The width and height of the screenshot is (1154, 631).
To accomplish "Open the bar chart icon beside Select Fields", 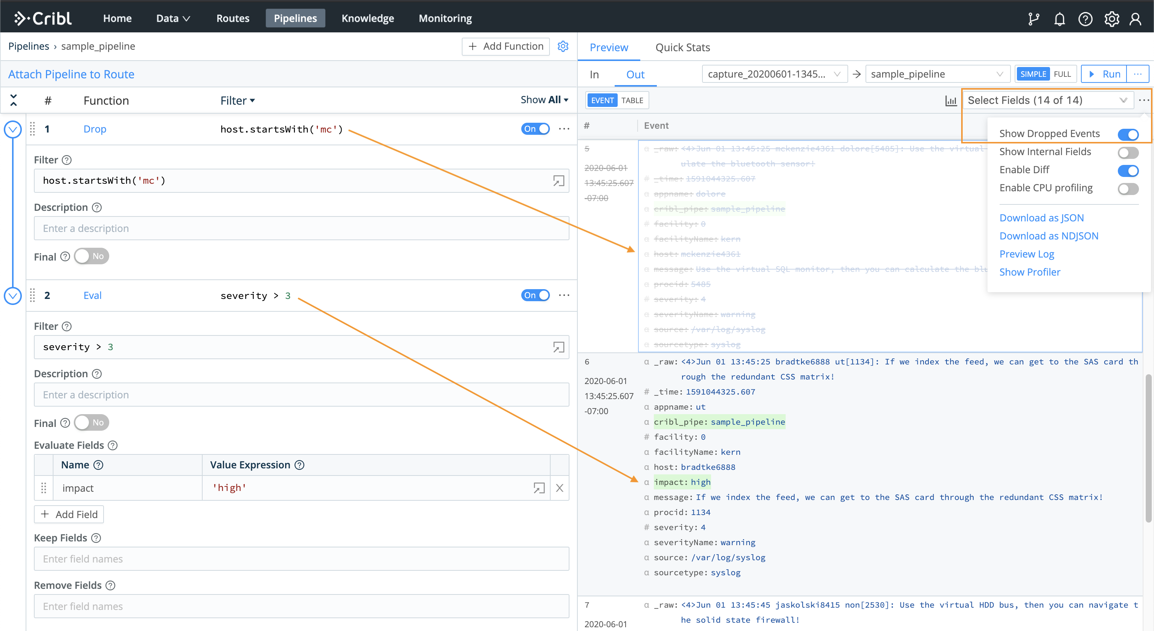I will [951, 101].
